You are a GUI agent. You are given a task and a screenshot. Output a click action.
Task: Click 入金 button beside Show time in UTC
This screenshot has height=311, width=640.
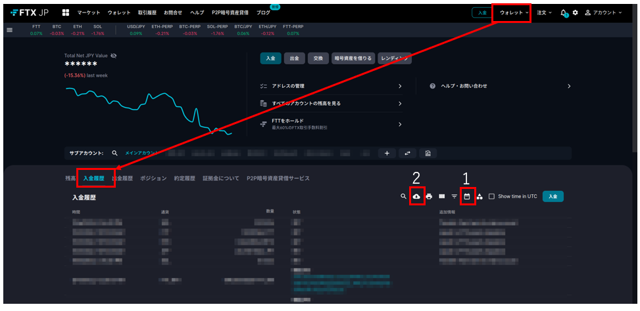pyautogui.click(x=553, y=196)
